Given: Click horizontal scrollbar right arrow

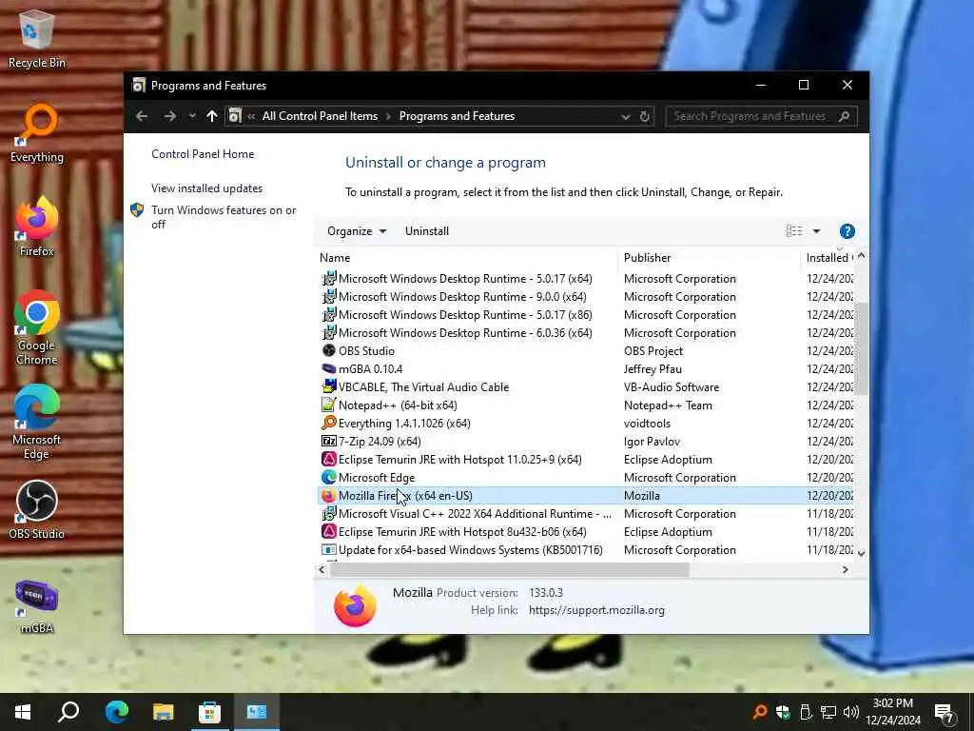Looking at the screenshot, I should pos(845,569).
